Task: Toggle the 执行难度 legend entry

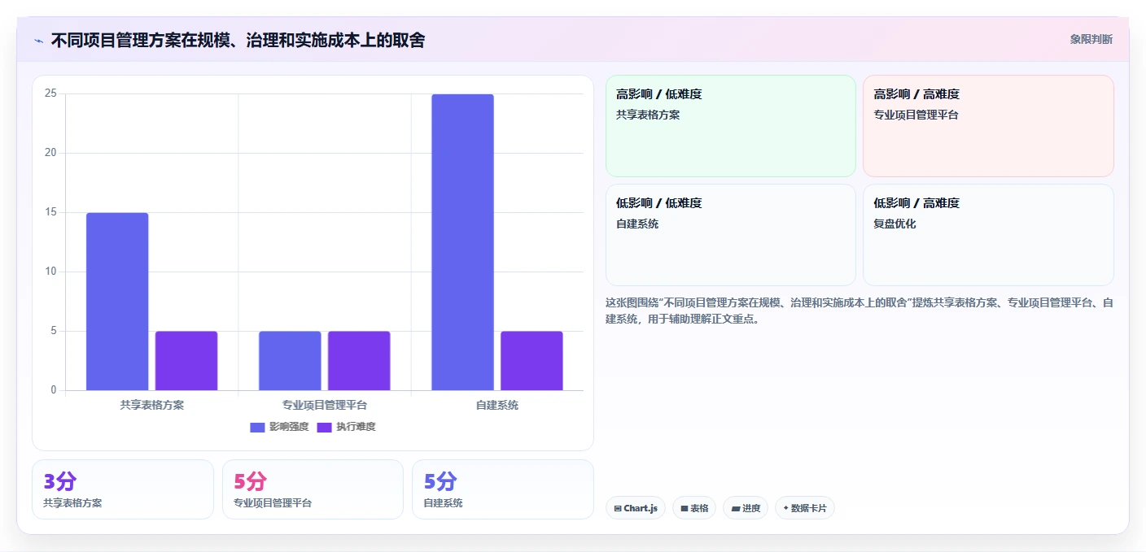Action: (x=346, y=427)
